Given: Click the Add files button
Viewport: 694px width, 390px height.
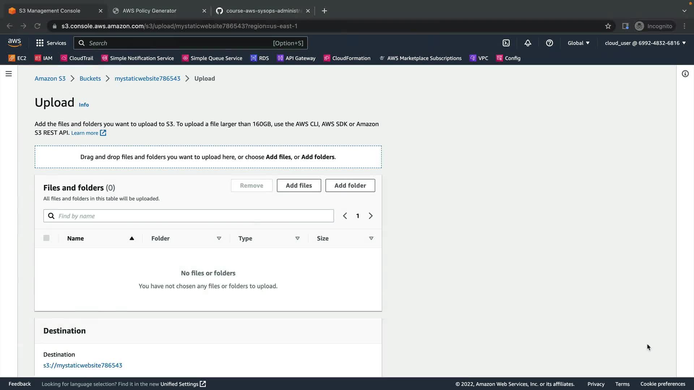Looking at the screenshot, I should click(x=299, y=186).
